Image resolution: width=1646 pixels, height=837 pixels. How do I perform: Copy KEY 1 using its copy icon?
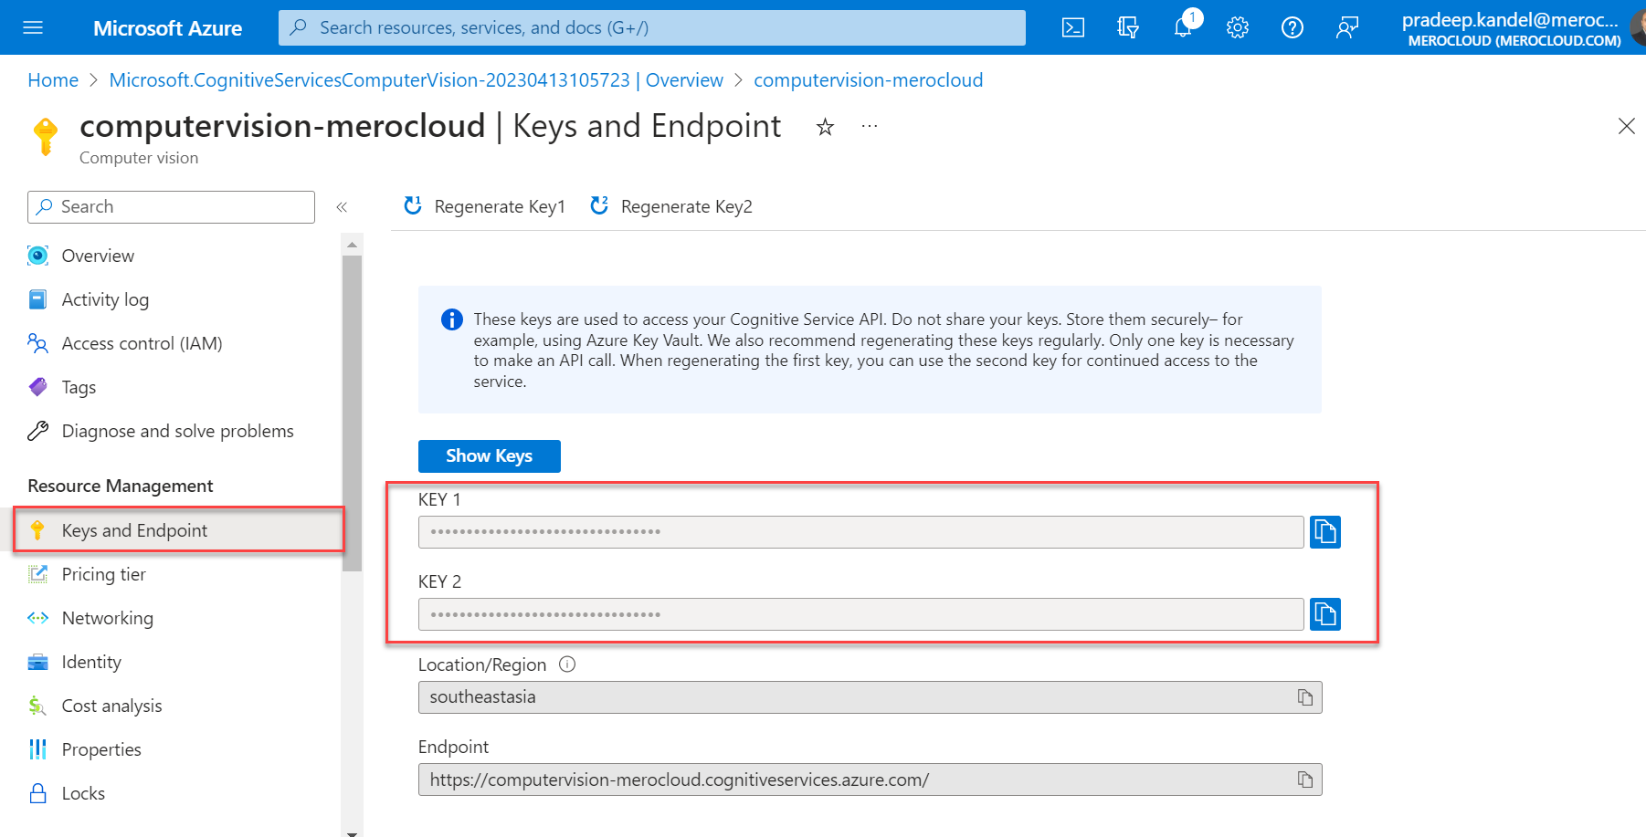pyautogui.click(x=1325, y=531)
